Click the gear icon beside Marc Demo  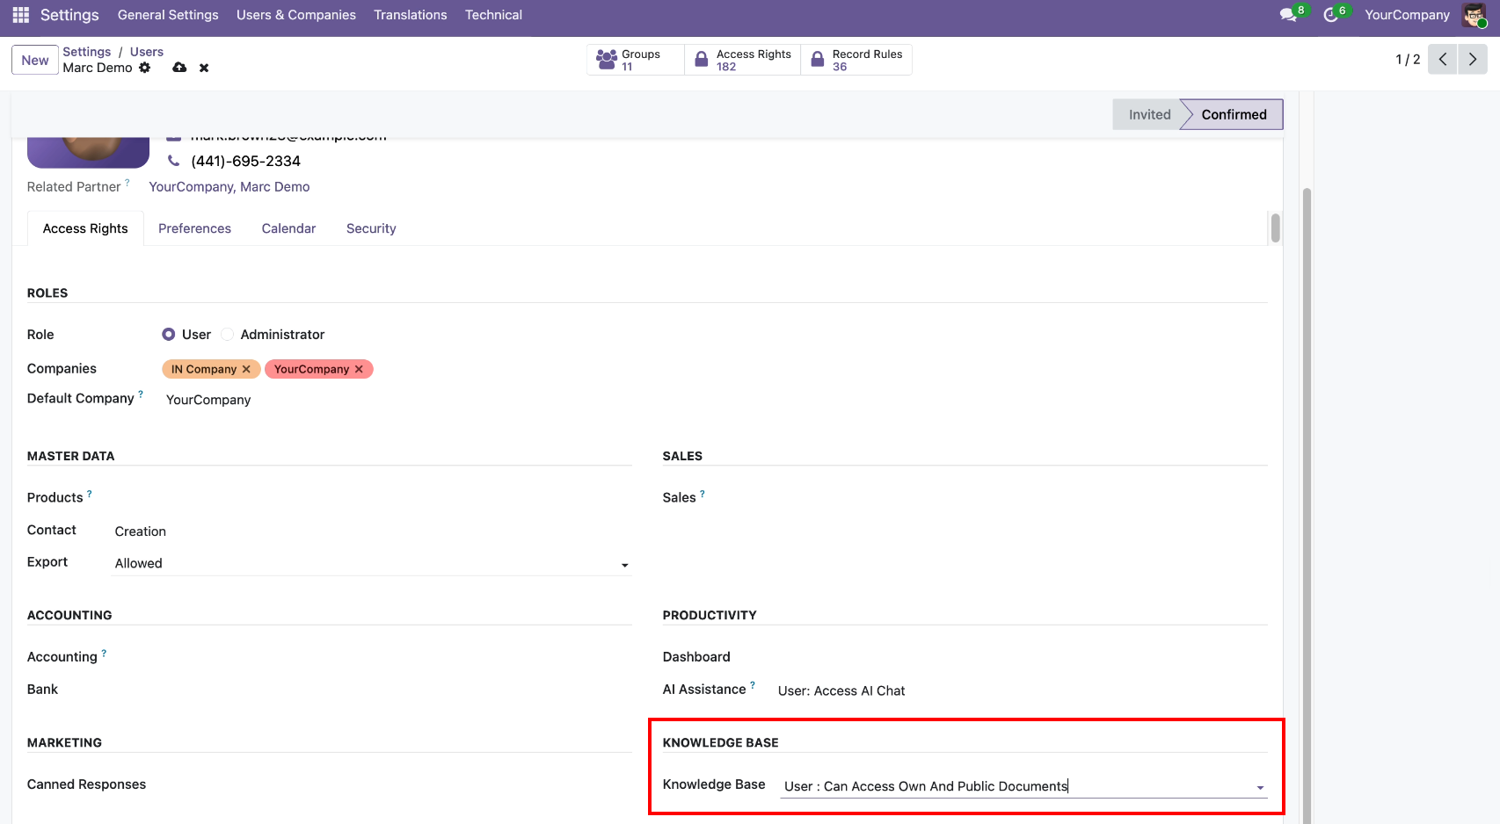[x=145, y=68]
